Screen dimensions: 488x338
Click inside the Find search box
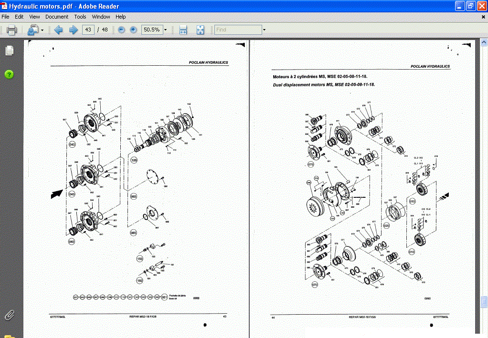(x=238, y=30)
